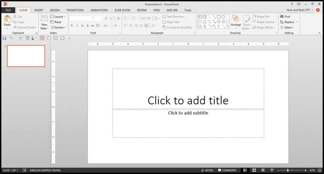Toggle text Shadow formatting
The width and height of the screenshot is (324, 174).
coord(87,26)
